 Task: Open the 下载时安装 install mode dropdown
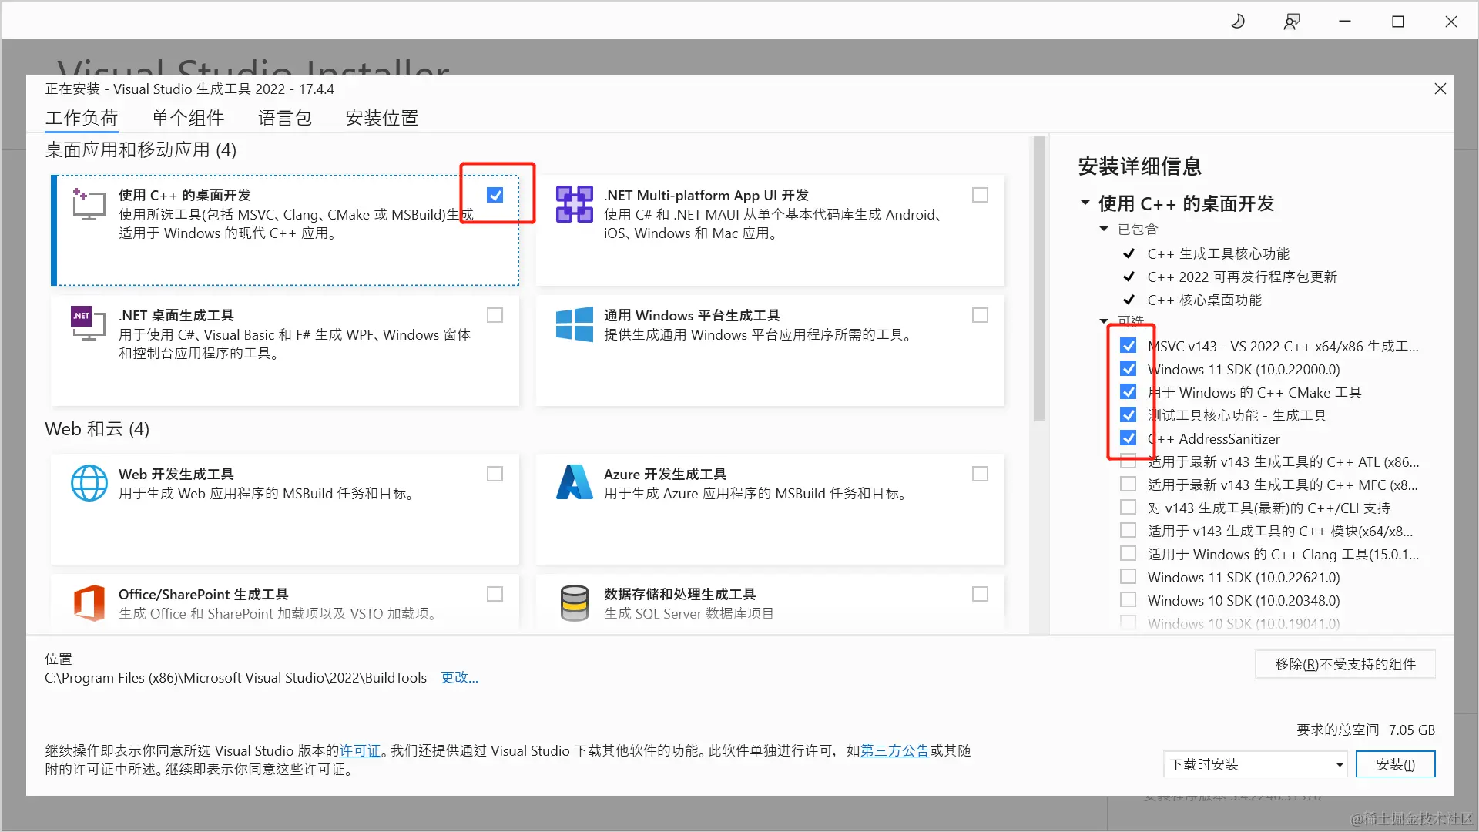pos(1255,764)
